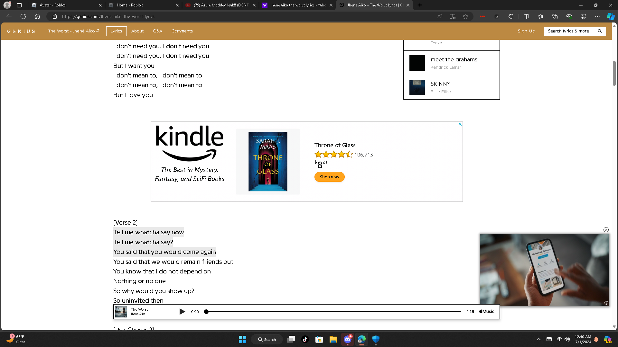Click the browser address bar

pyautogui.click(x=245, y=16)
